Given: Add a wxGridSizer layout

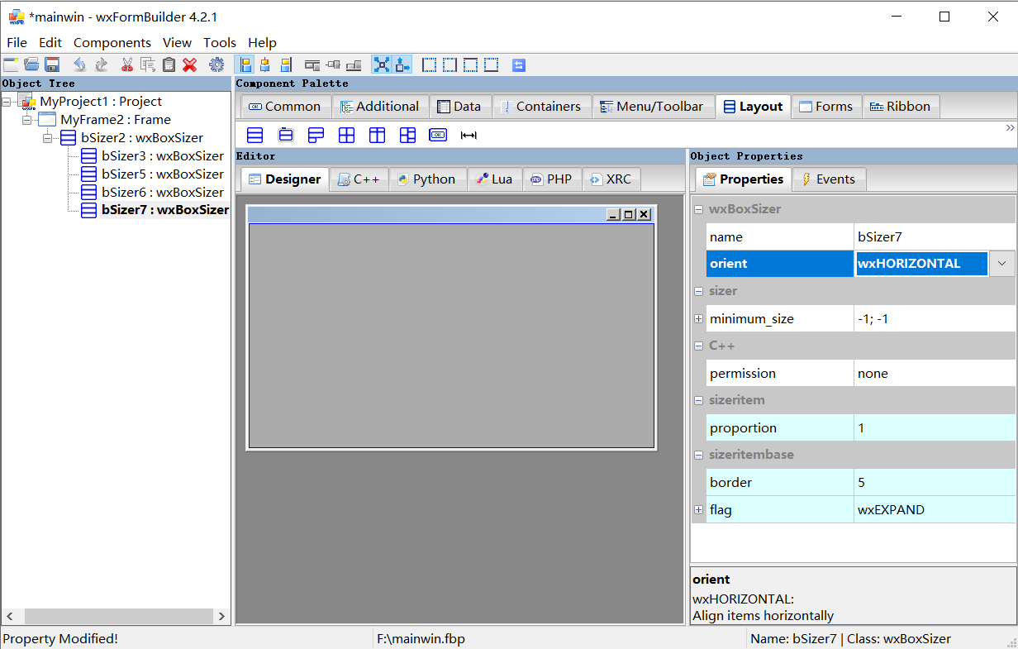Looking at the screenshot, I should [x=346, y=134].
